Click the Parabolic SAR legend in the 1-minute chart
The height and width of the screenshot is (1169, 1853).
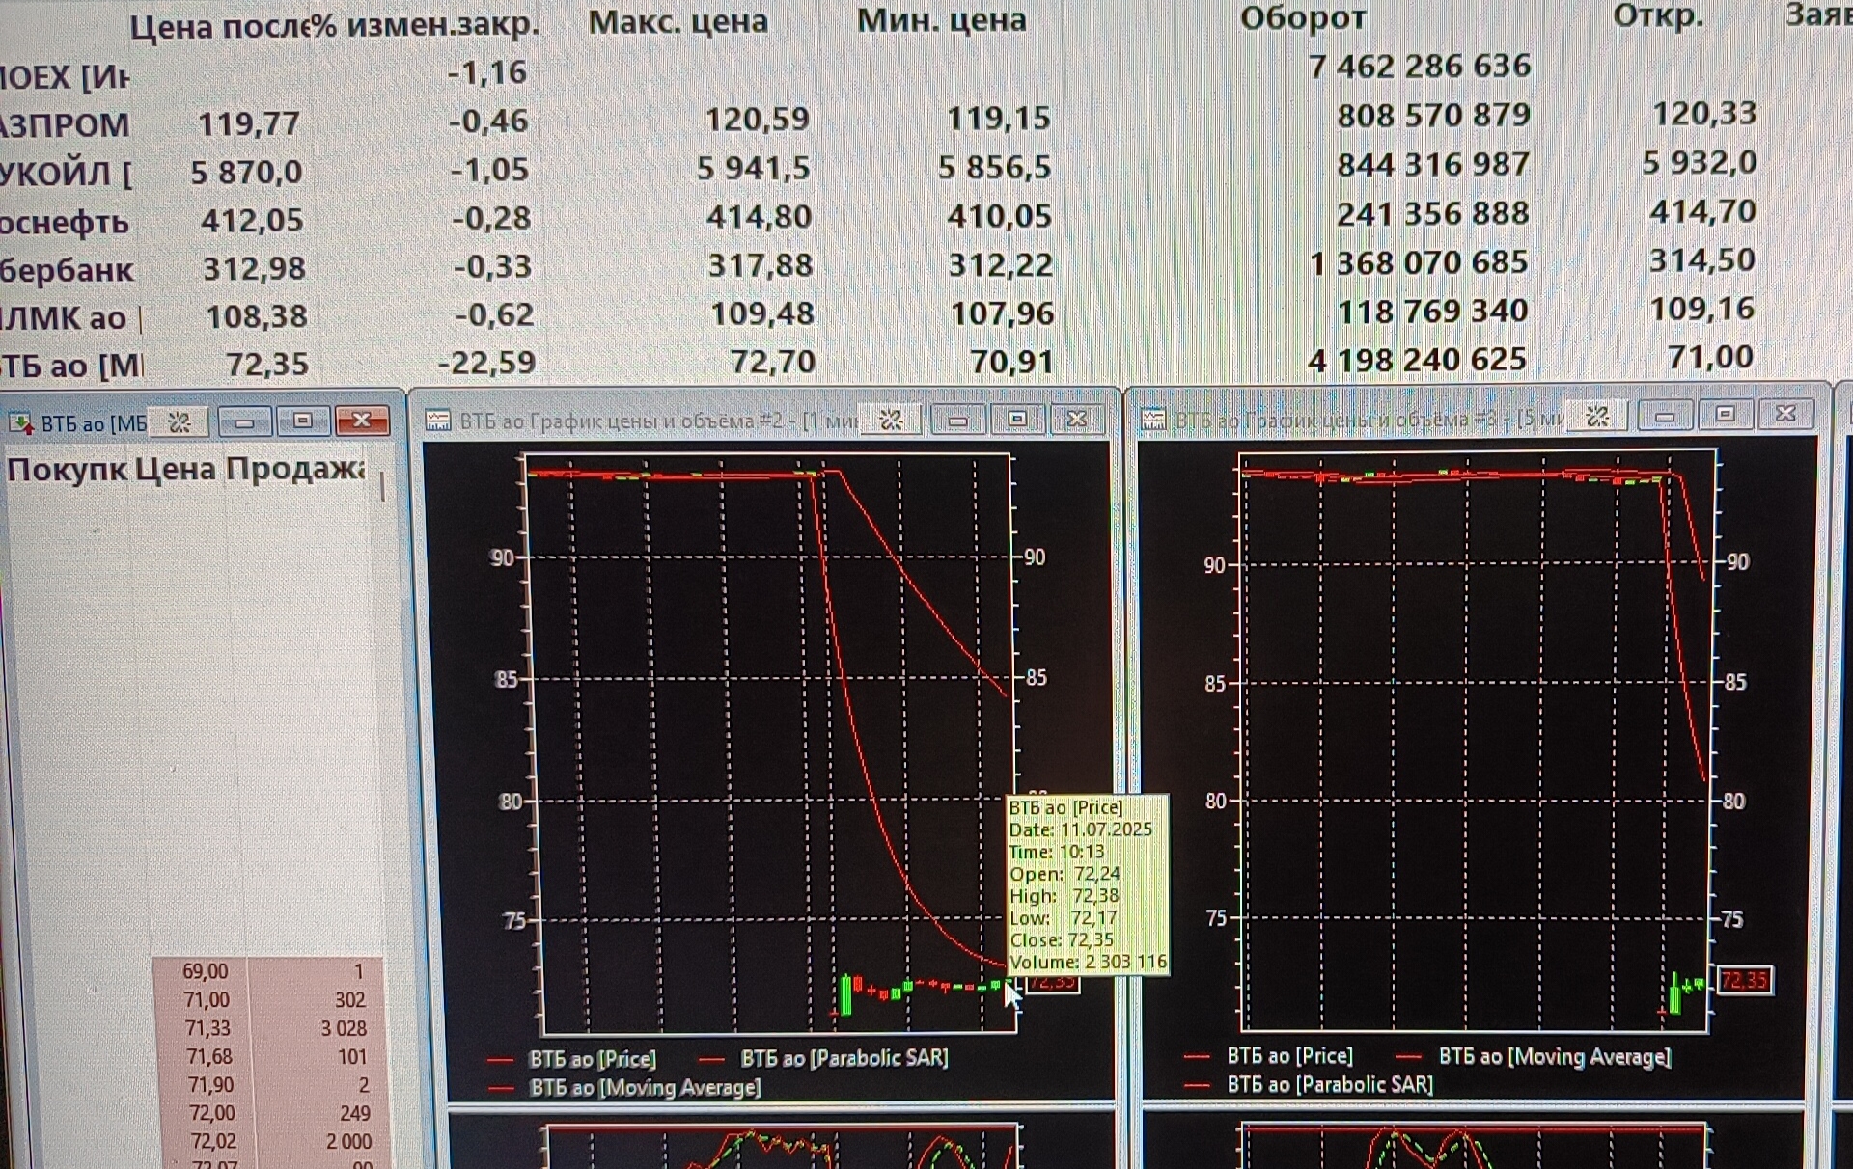pyautogui.click(x=844, y=1058)
